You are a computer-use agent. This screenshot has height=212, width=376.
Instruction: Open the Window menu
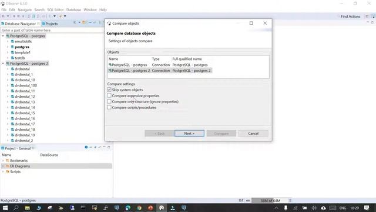click(x=90, y=10)
